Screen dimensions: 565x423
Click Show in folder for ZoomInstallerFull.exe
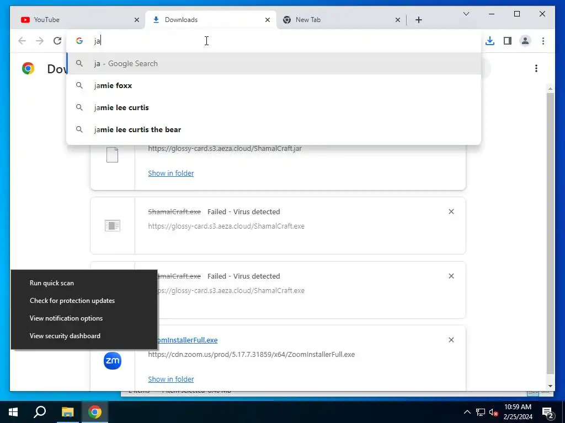[x=171, y=379]
